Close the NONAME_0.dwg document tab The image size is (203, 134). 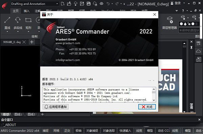(24, 42)
